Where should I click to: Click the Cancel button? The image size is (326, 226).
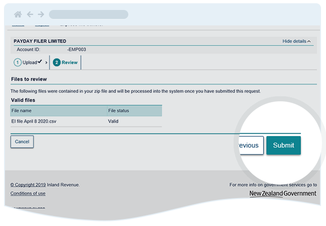(22, 142)
